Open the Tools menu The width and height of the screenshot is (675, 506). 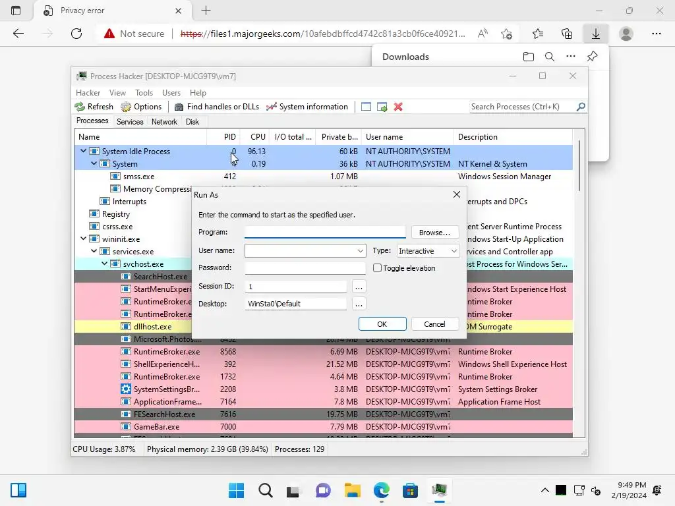pos(144,92)
